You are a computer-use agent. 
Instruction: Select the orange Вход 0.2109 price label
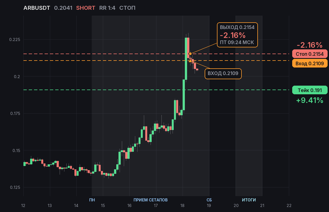coord(310,63)
